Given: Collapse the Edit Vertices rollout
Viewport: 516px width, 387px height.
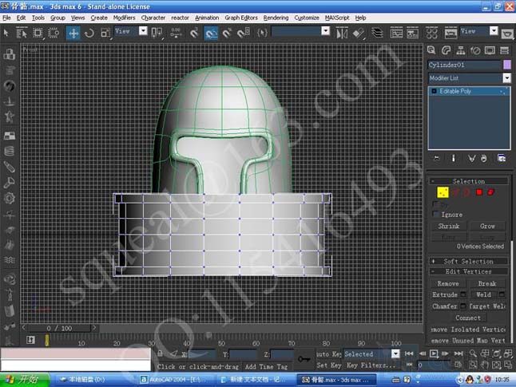Looking at the screenshot, I should click(x=468, y=271).
